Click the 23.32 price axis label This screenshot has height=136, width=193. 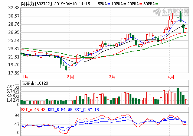point(14,49)
